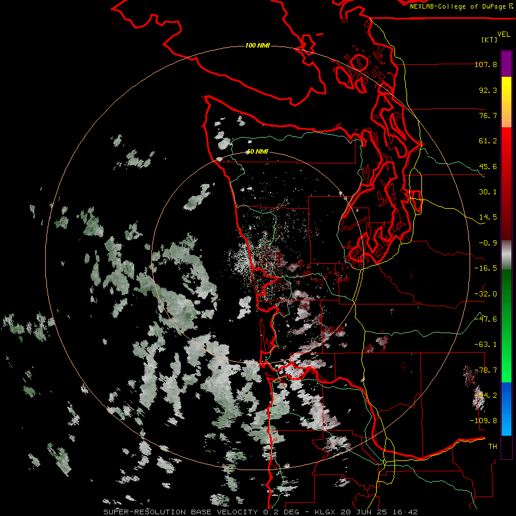
Task: Click the -32.0 velocity scale label
Action: click(x=486, y=294)
